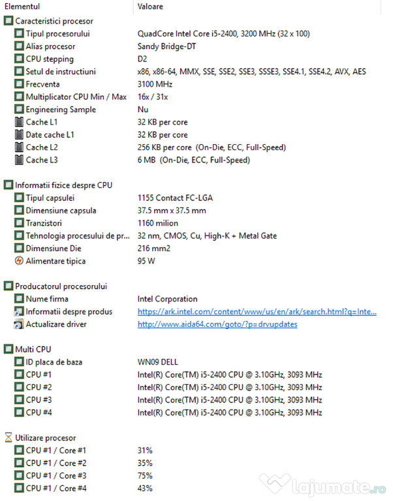Screen dimensions: 393x501
Task: Click the value Sandy Bridge-DT
Action: tap(166, 46)
